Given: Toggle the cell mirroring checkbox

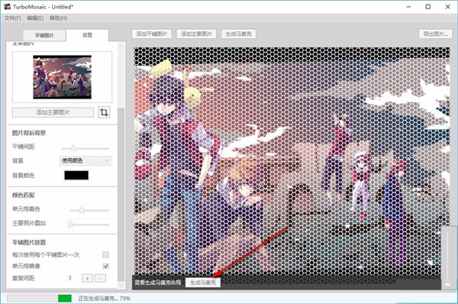Looking at the screenshot, I should (106, 266).
